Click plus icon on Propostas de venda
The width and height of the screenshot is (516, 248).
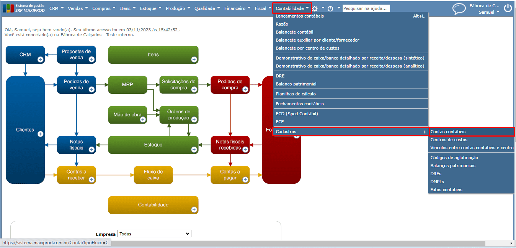pos(91,59)
